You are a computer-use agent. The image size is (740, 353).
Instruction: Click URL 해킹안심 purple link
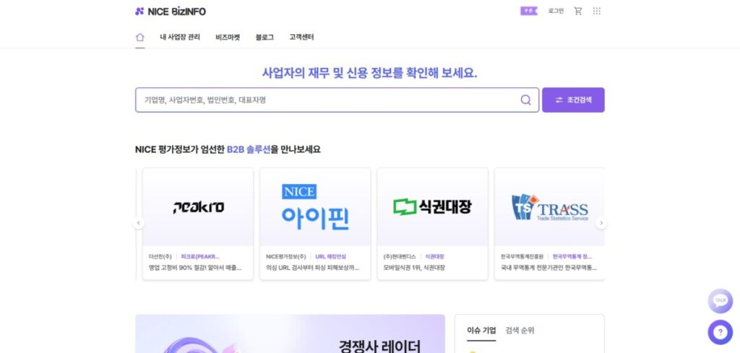coord(330,257)
